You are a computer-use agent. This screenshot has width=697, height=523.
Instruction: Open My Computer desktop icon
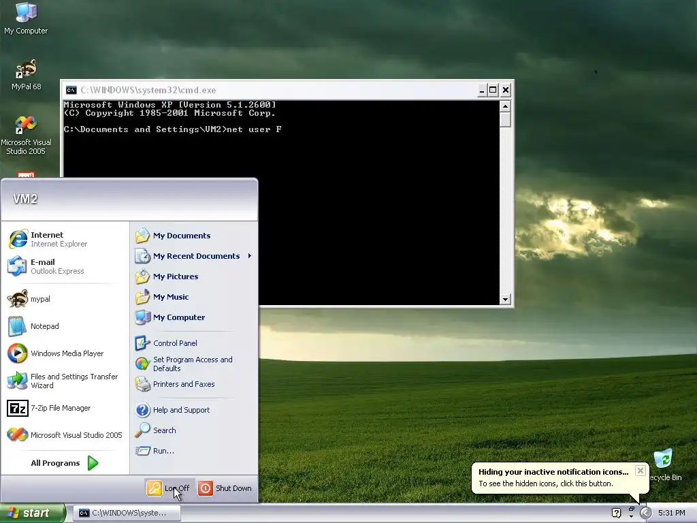point(26,18)
